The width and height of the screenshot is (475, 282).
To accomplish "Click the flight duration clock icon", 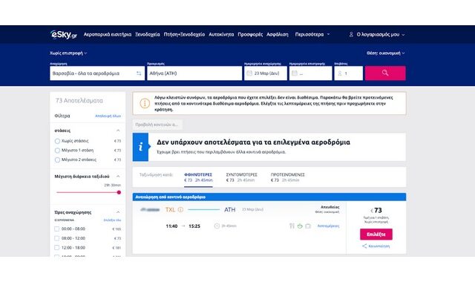I will 217,226.
